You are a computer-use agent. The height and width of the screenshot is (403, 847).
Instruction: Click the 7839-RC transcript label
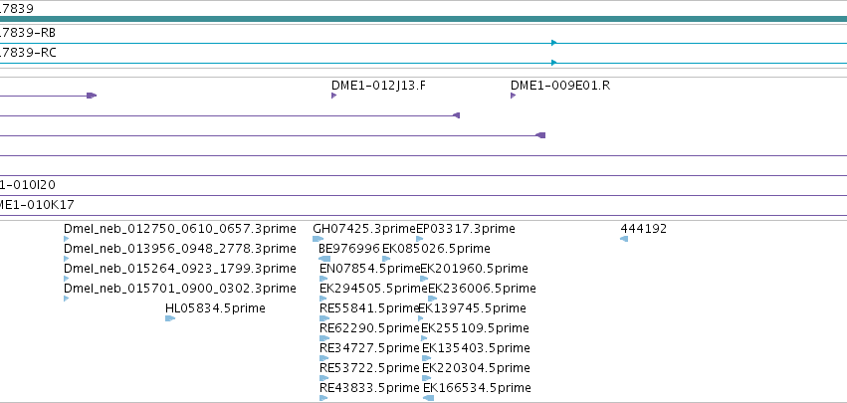pyautogui.click(x=28, y=53)
